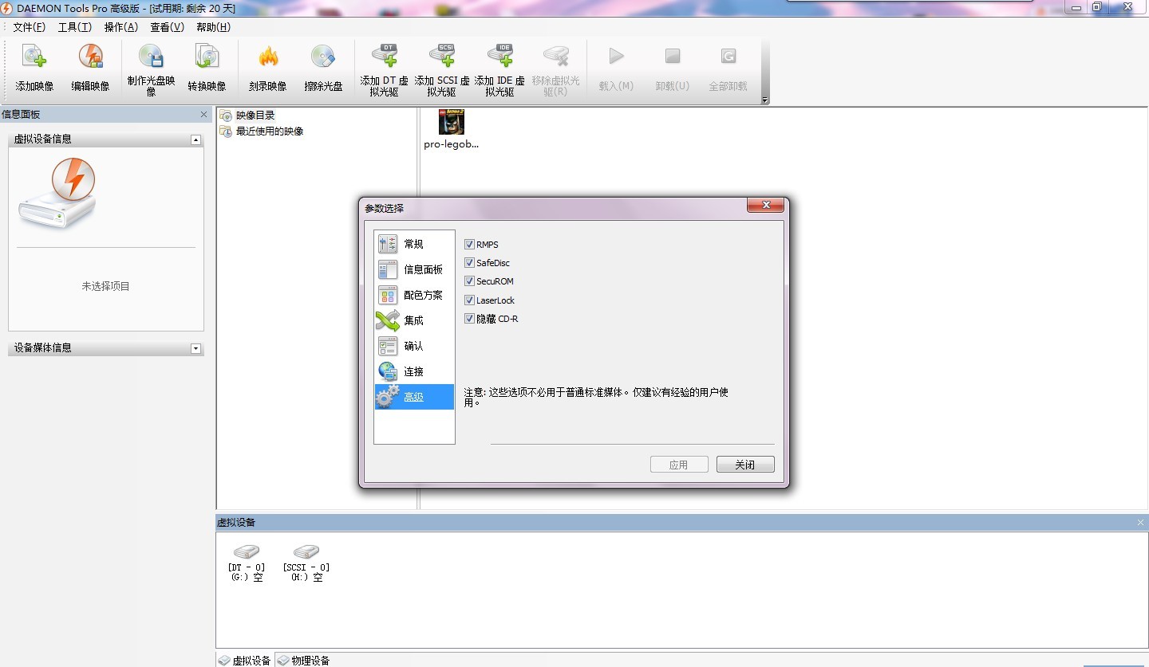This screenshot has width=1149, height=667.
Task: Open the 确认 (Confirmations) preferences section
Action: pos(414,346)
